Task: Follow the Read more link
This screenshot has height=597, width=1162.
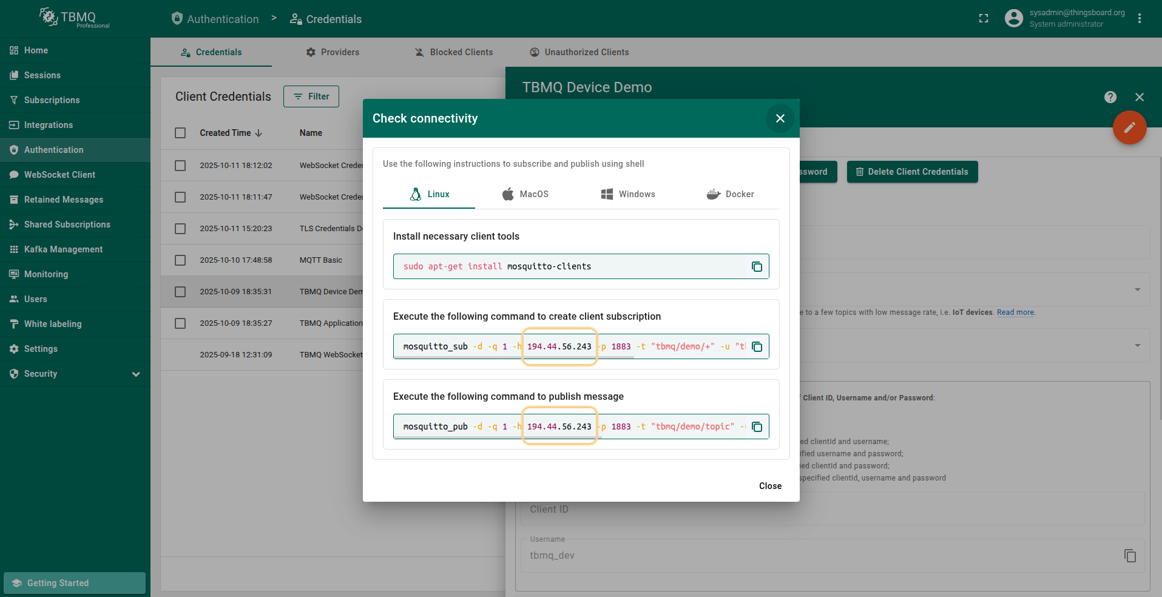Action: click(1015, 312)
